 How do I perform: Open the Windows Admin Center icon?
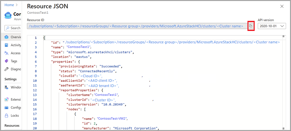7,87
